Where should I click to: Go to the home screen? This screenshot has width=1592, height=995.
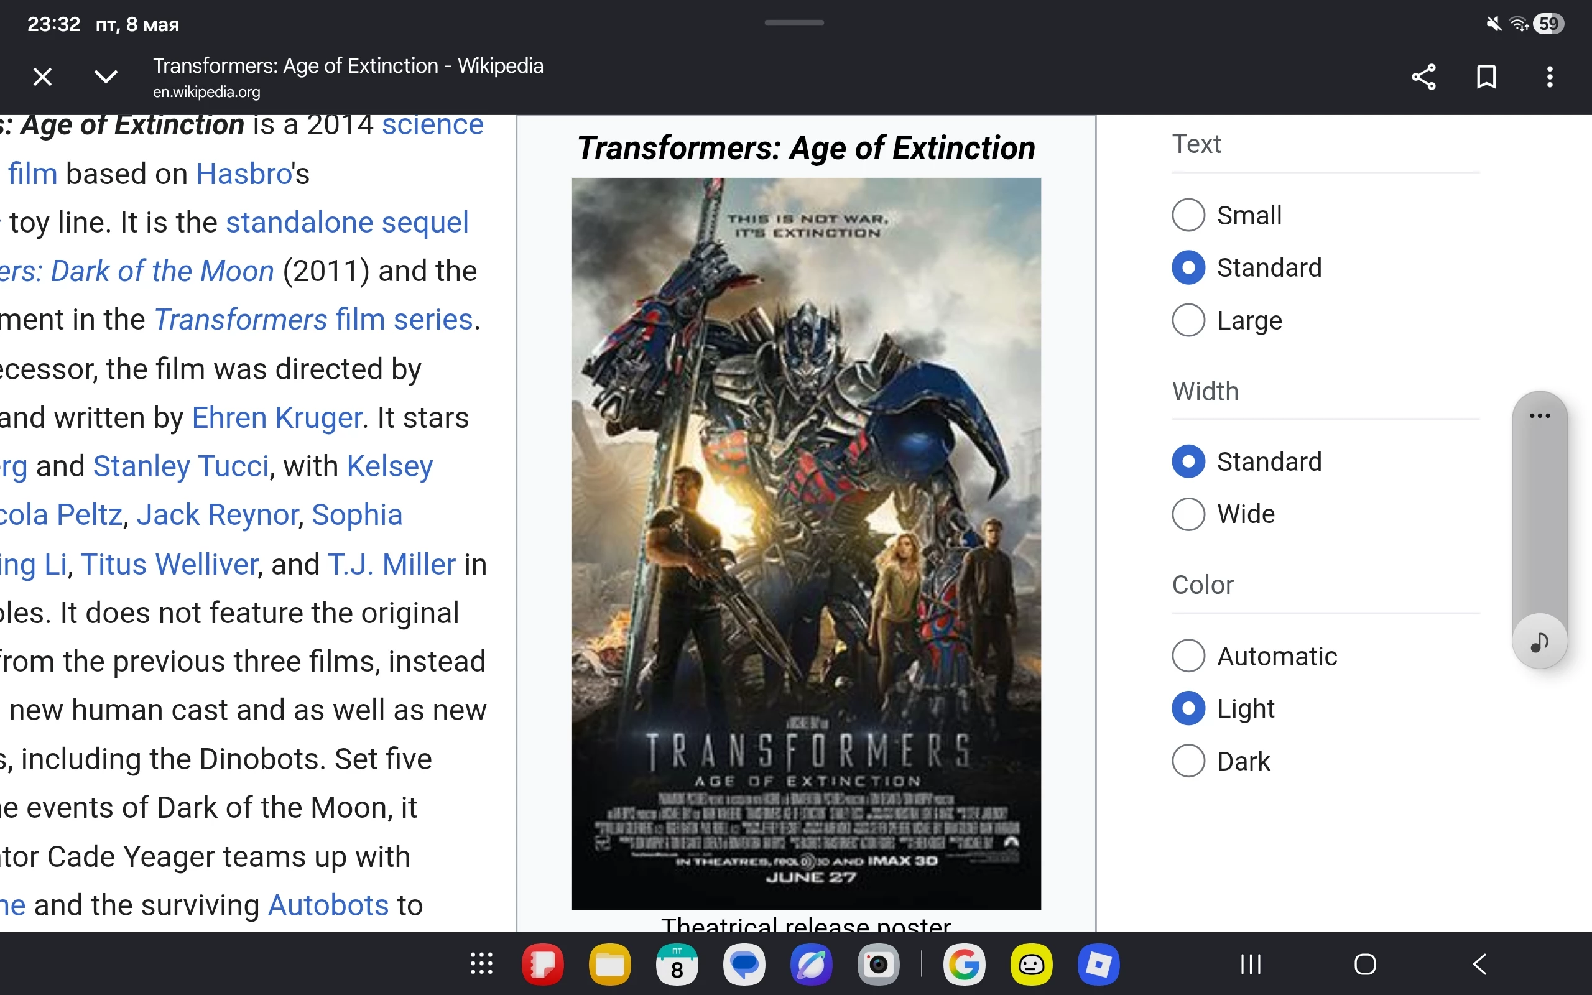(x=1365, y=964)
